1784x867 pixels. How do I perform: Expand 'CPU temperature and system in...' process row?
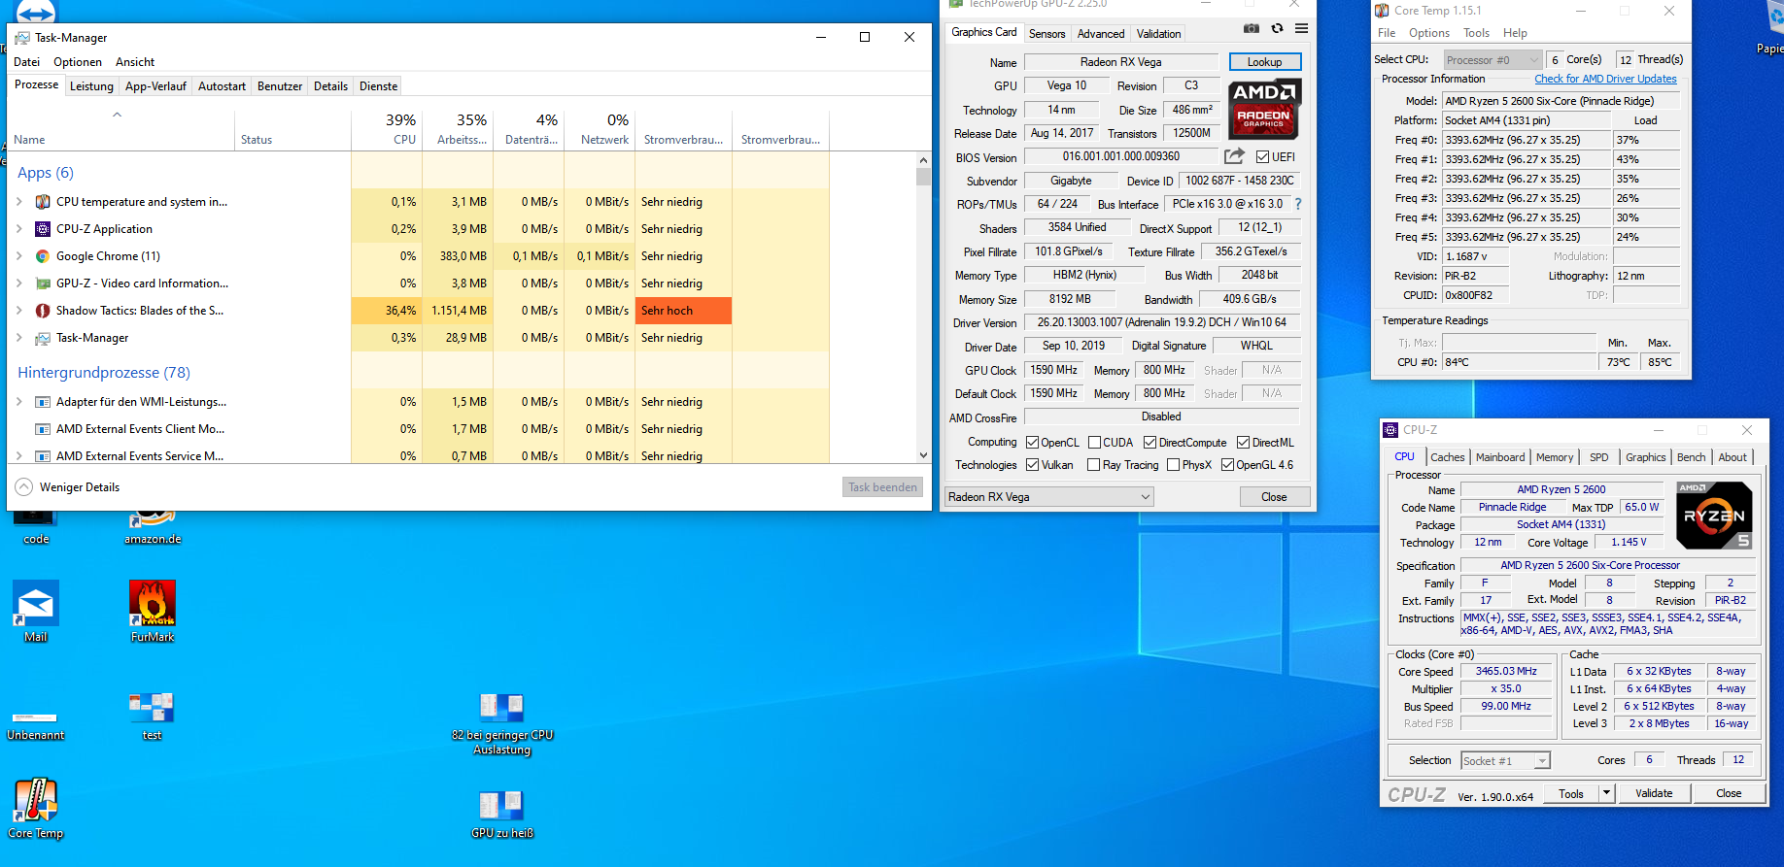pyautogui.click(x=19, y=202)
